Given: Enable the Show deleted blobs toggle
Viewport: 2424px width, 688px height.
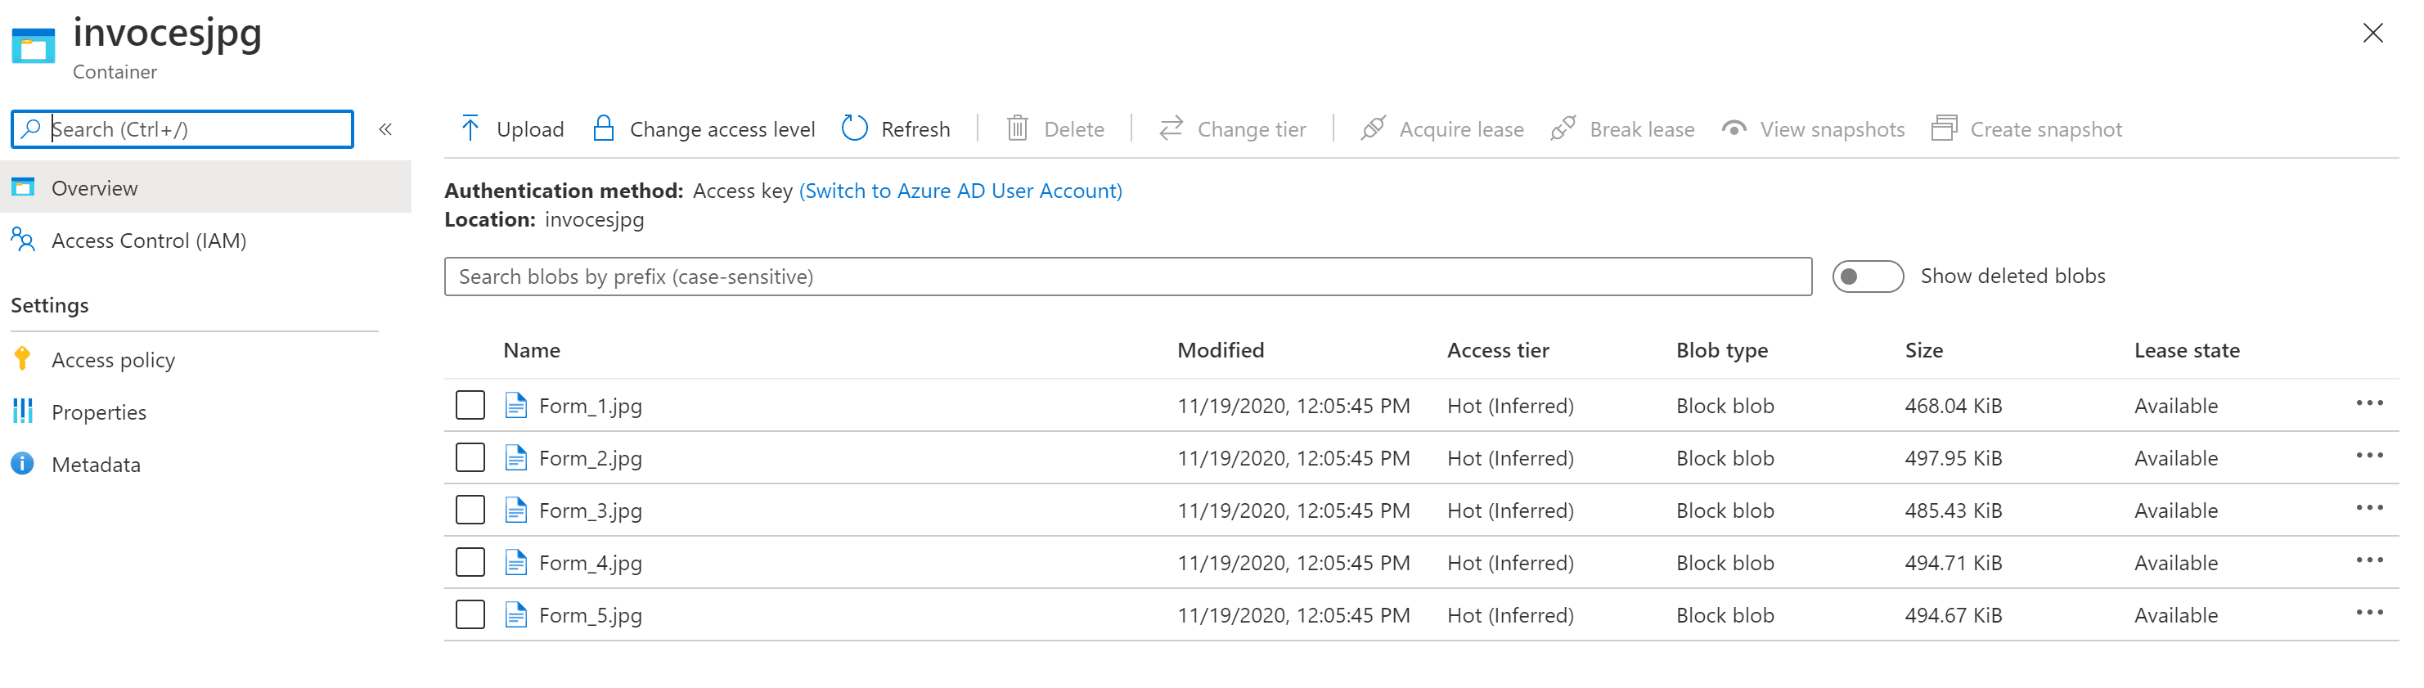Looking at the screenshot, I should pos(1867,277).
